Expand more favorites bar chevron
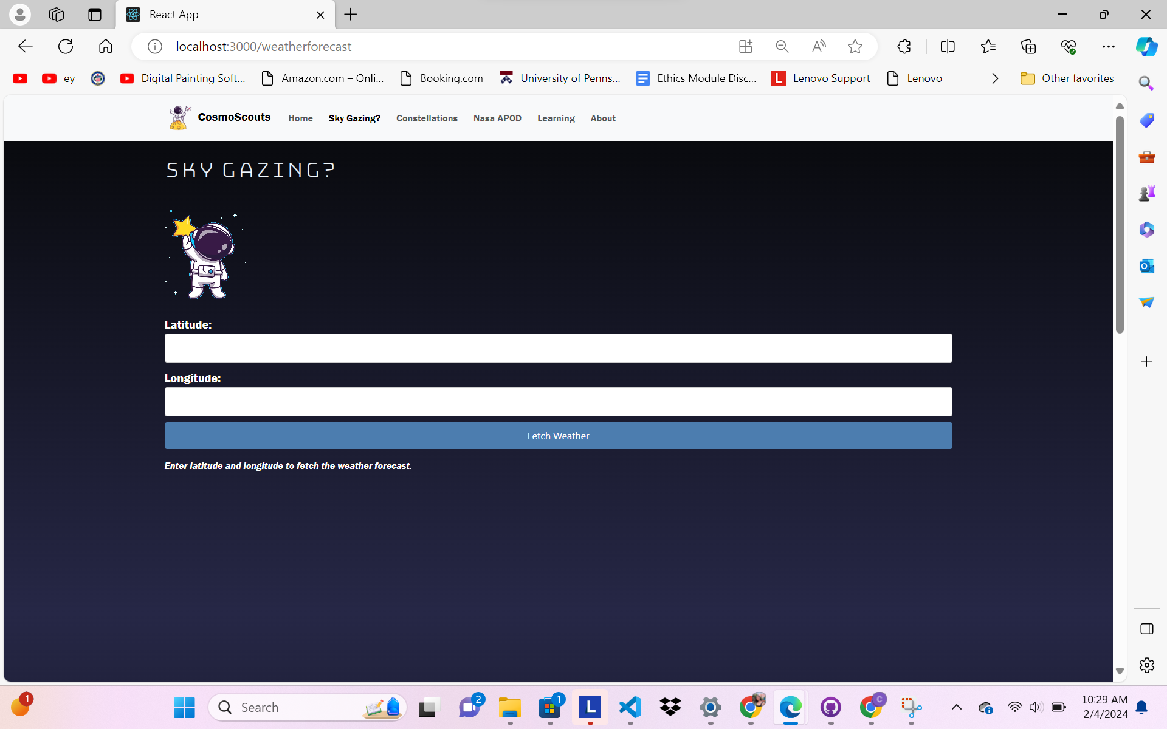This screenshot has height=729, width=1167. [995, 78]
